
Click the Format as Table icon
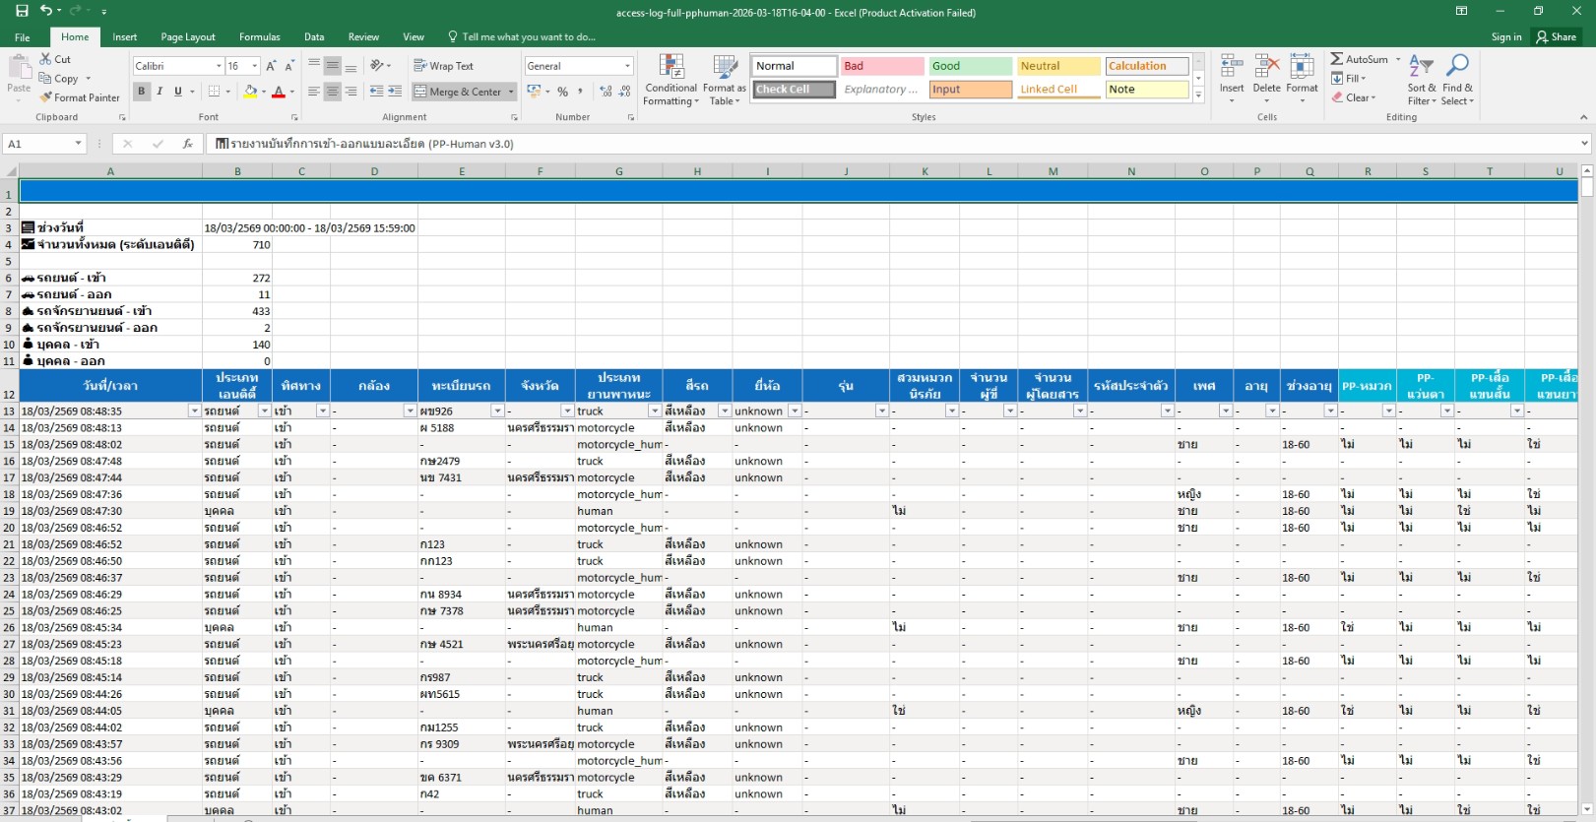pyautogui.click(x=725, y=68)
